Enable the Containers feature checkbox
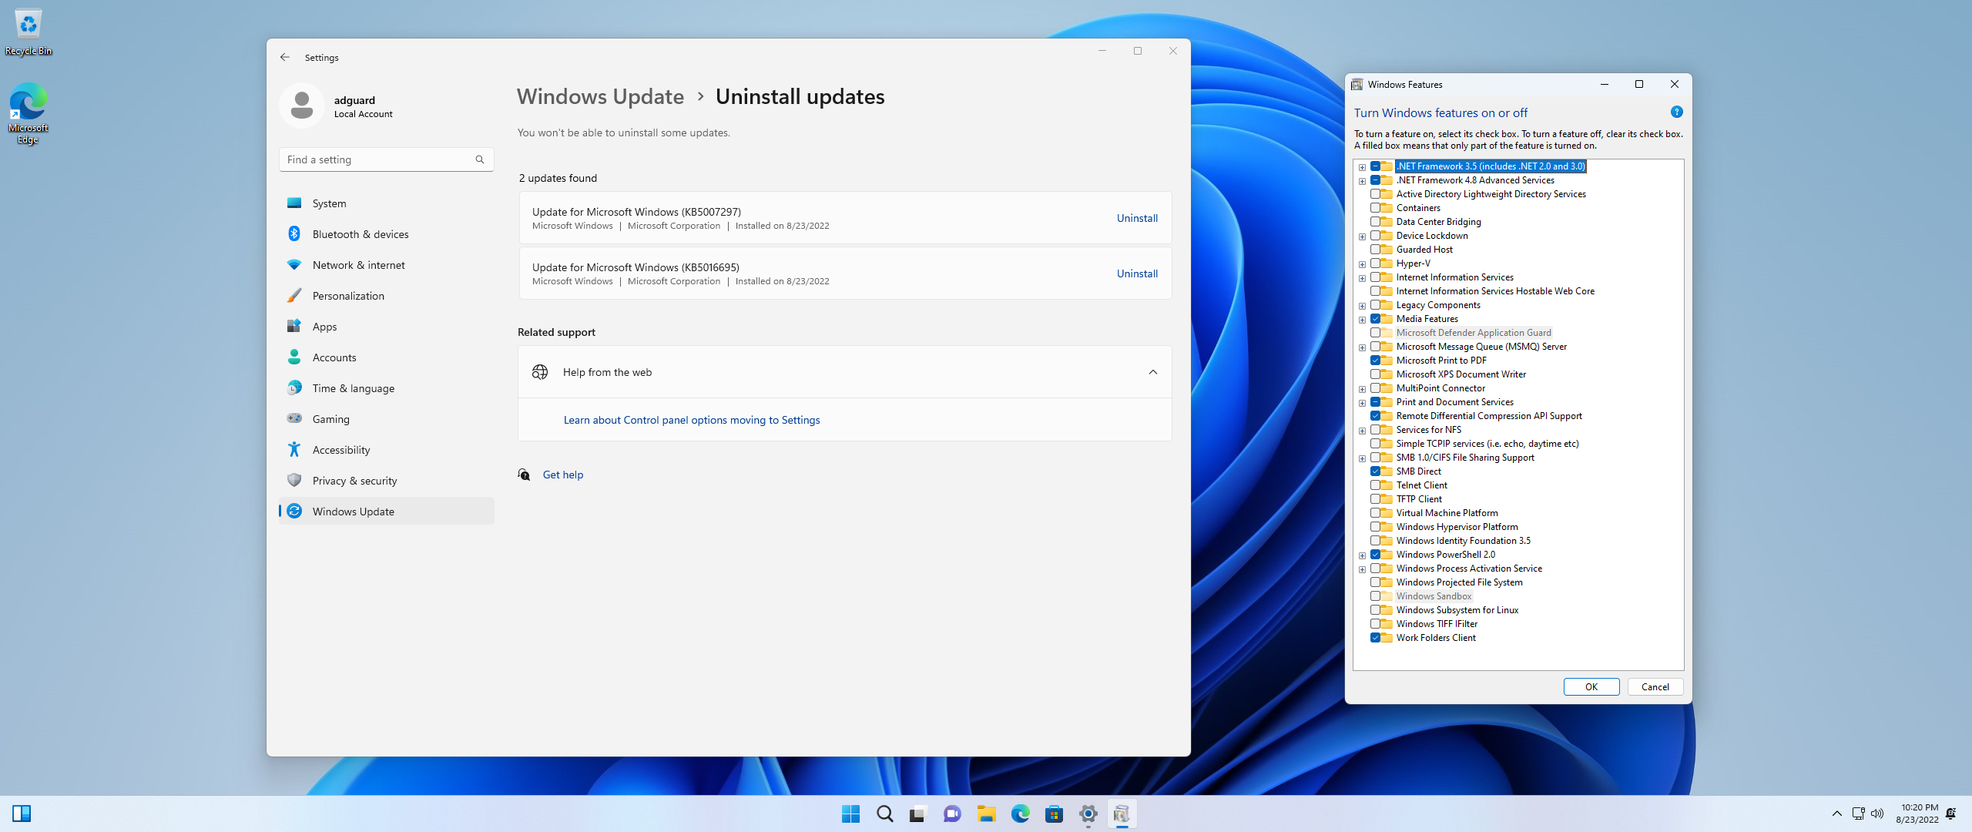This screenshot has width=1972, height=832. coord(1375,208)
